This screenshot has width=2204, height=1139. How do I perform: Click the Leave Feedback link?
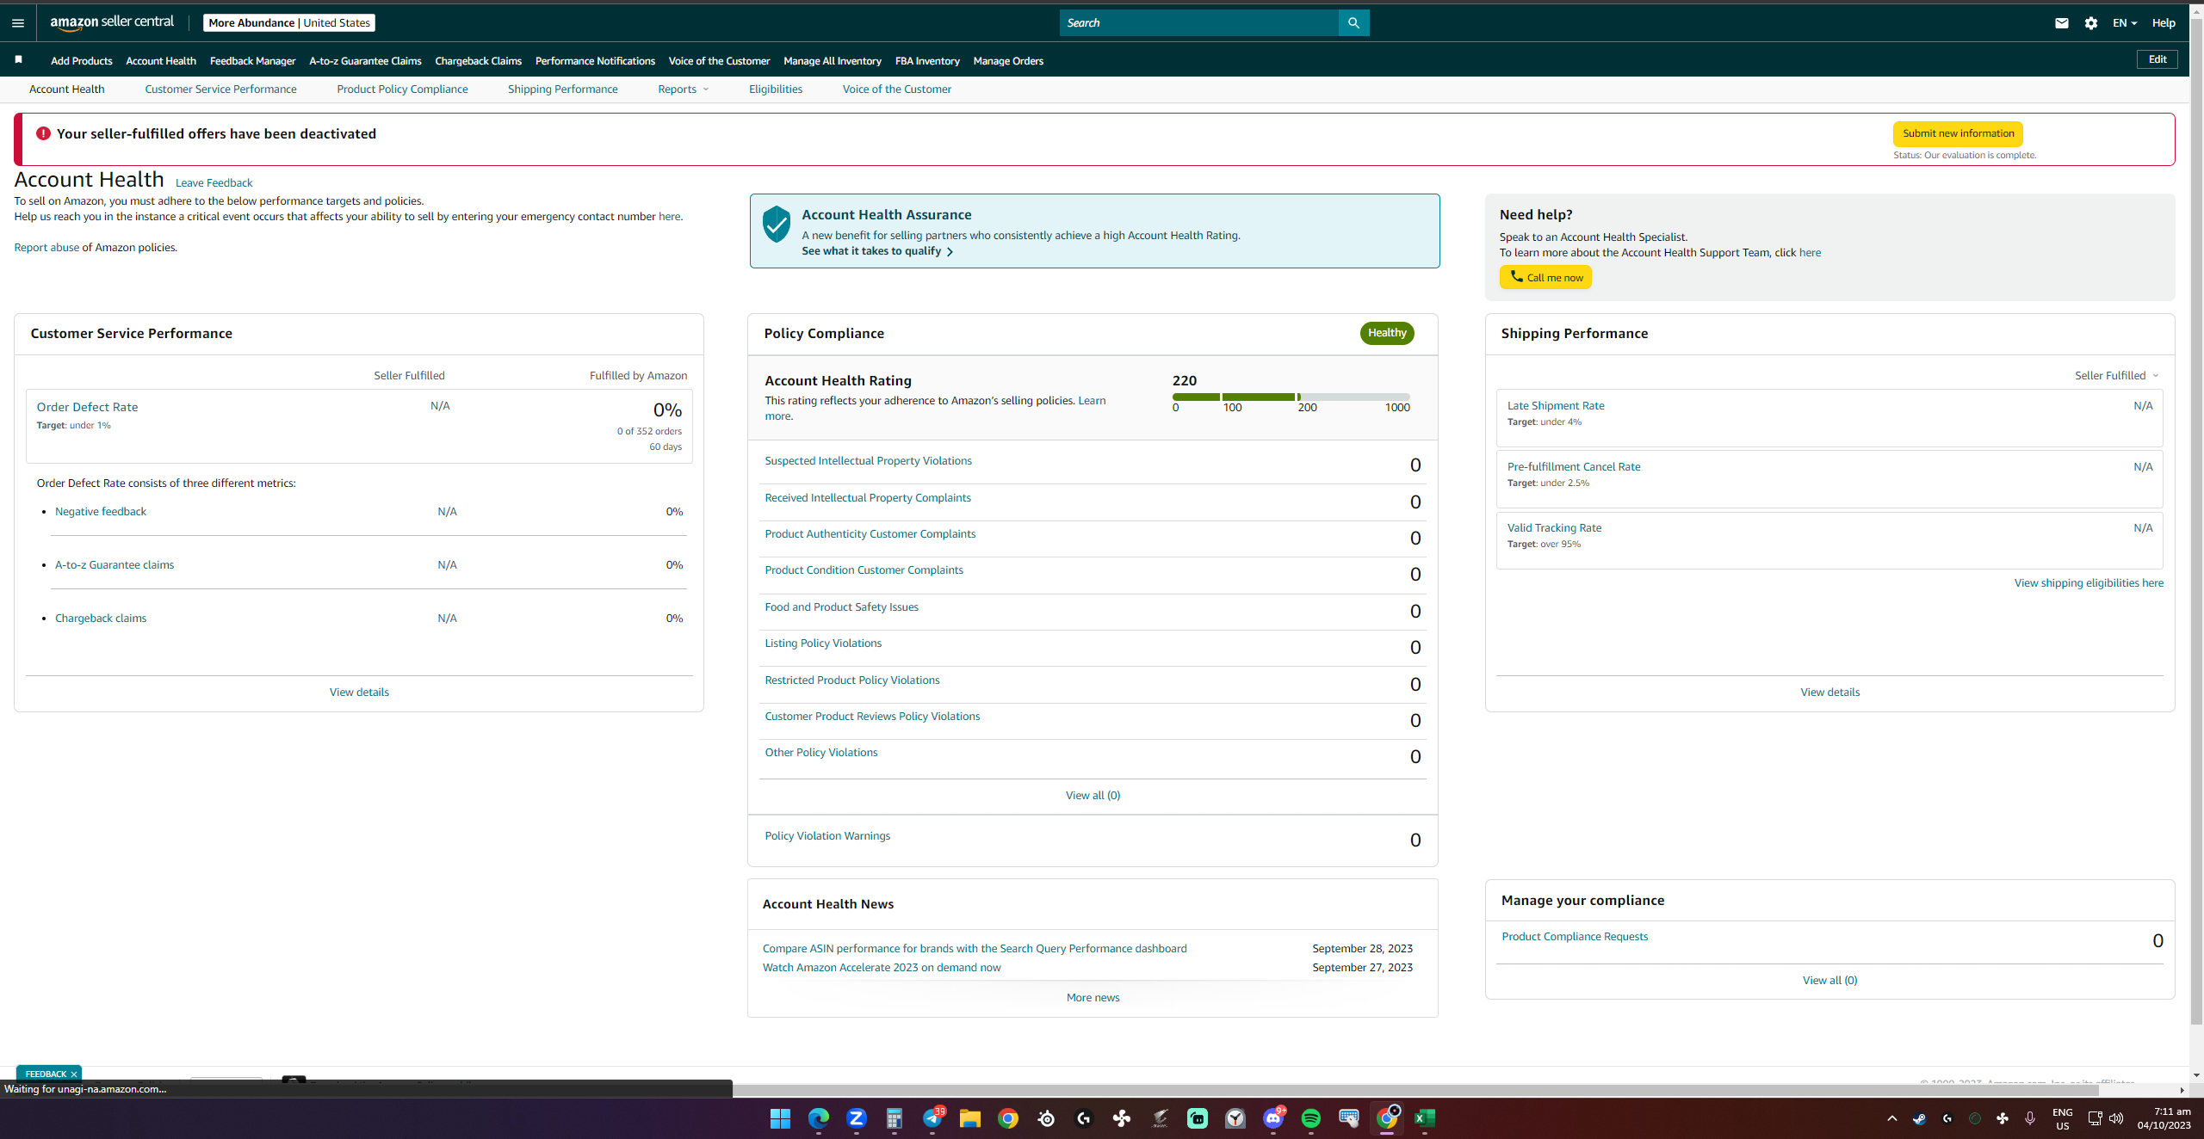(214, 183)
